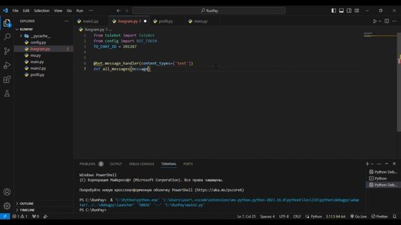Open the Extensions view

point(7,79)
